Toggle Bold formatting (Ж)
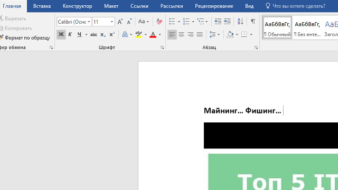The height and width of the screenshot is (190, 338). (x=61, y=34)
